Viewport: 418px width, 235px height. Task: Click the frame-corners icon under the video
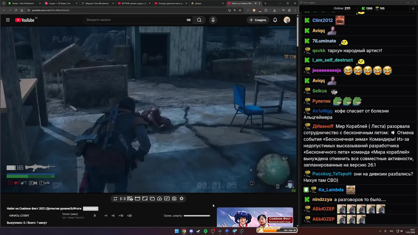pos(145,198)
